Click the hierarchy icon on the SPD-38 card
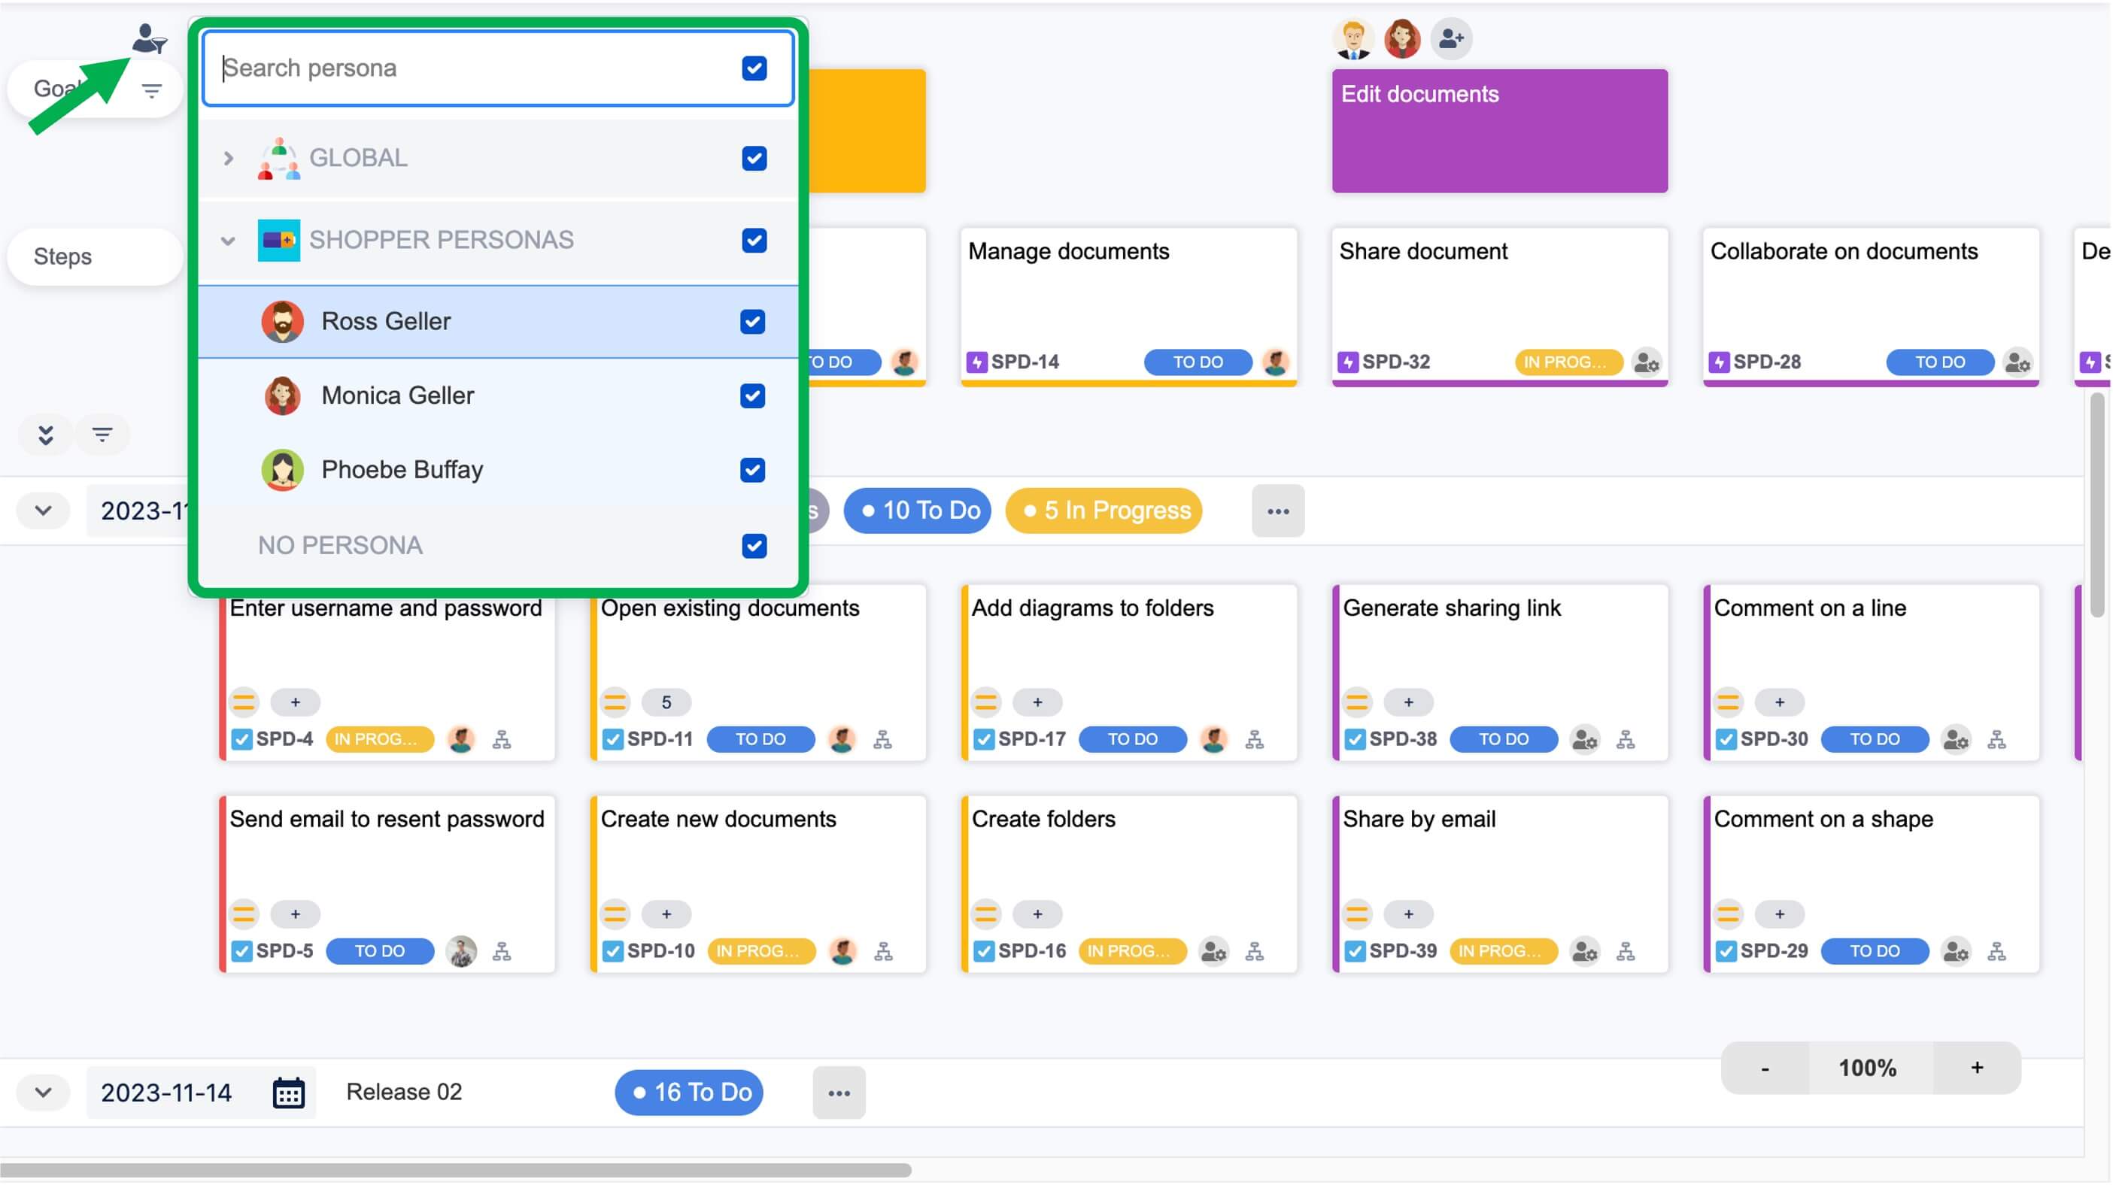Screen dimensions: 2113x1185 [1626, 740]
